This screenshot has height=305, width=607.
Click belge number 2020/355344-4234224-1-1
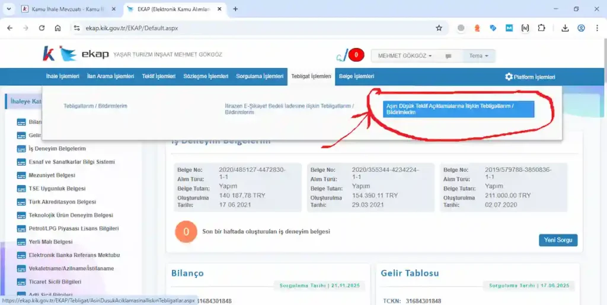385,173
